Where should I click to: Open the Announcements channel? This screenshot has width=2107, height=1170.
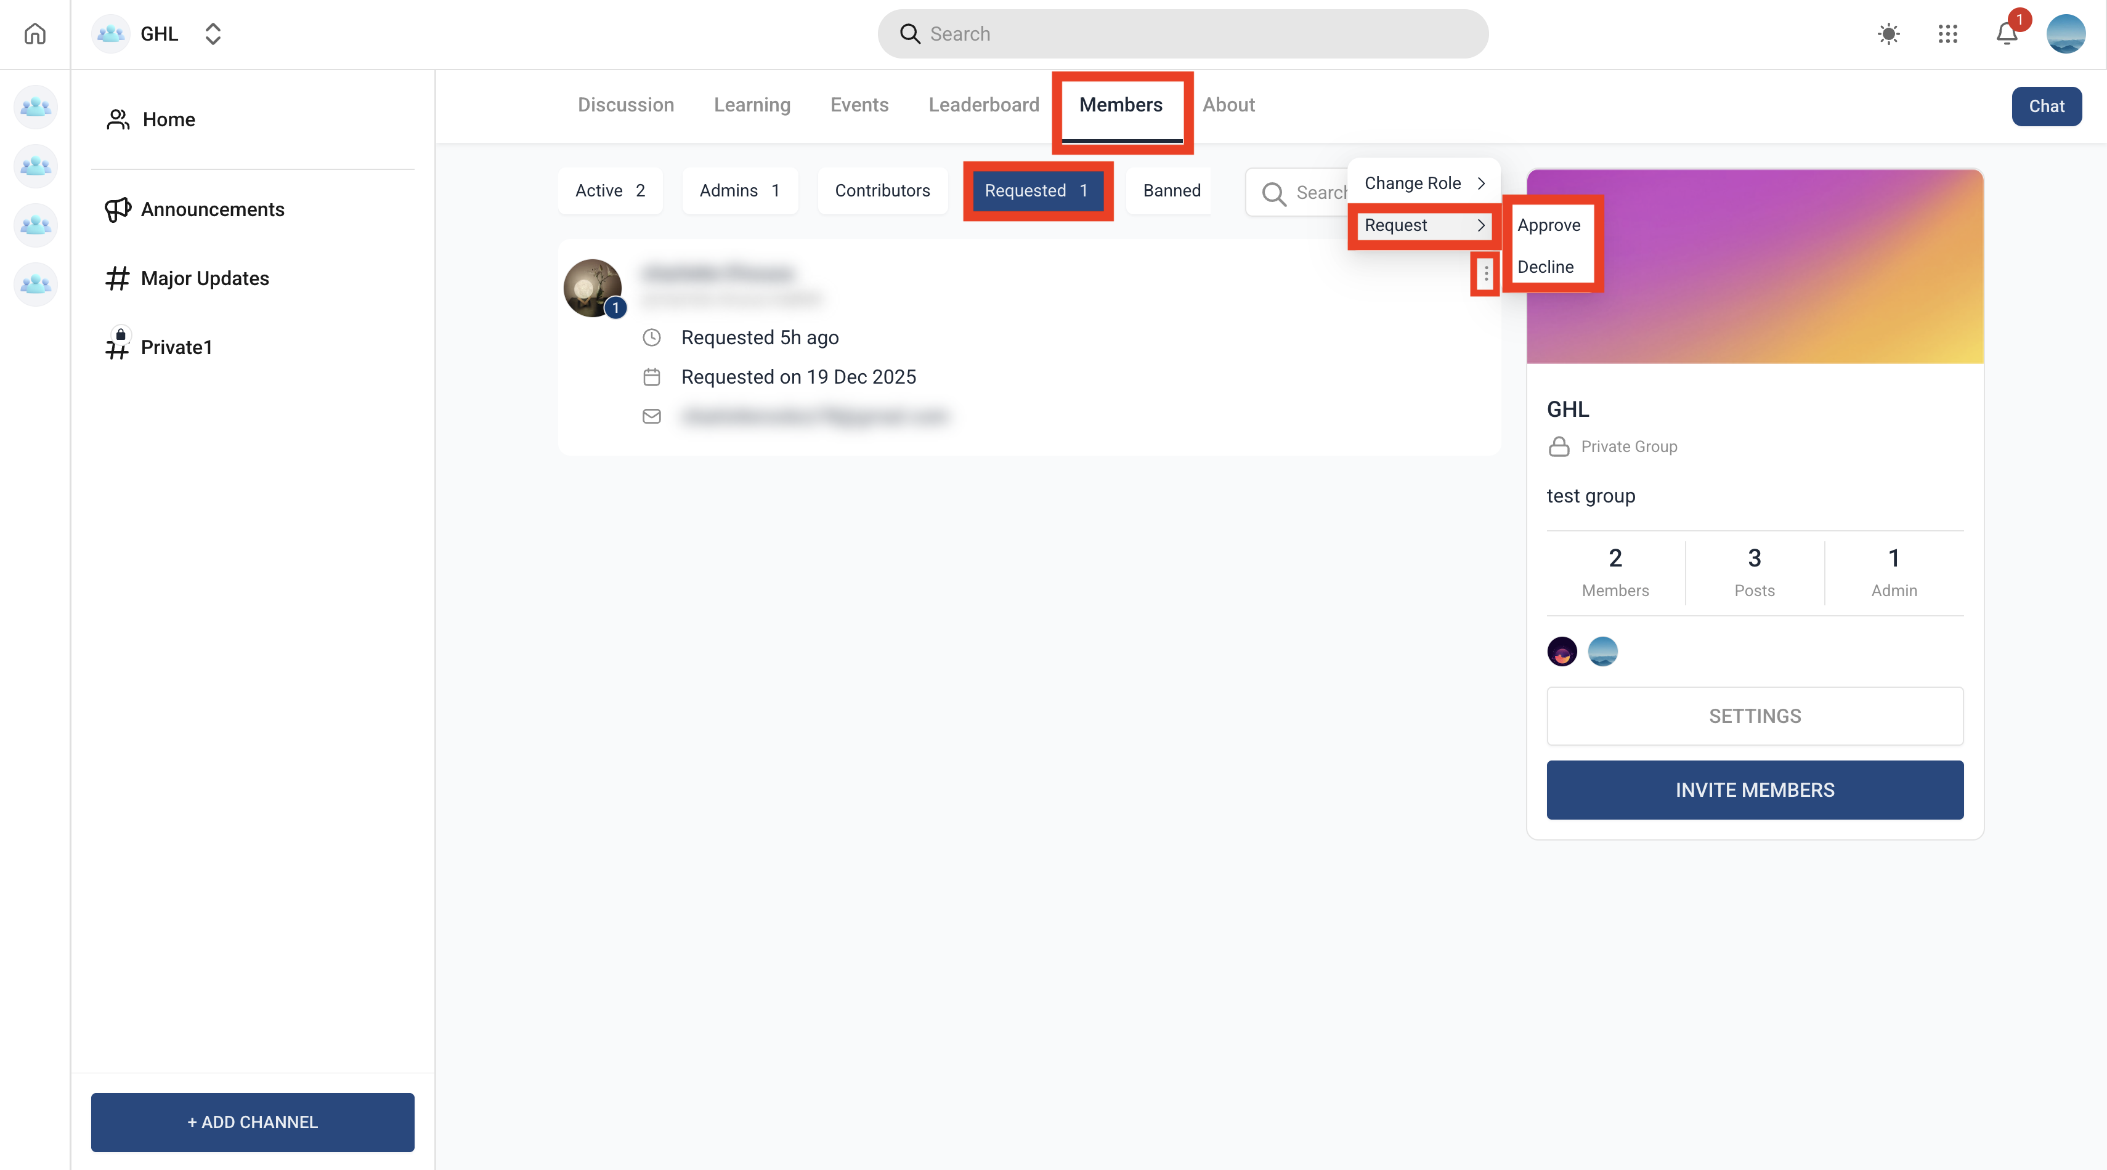coord(212,209)
